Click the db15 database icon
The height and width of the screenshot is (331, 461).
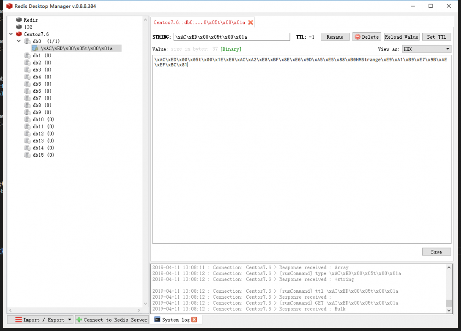click(27, 154)
